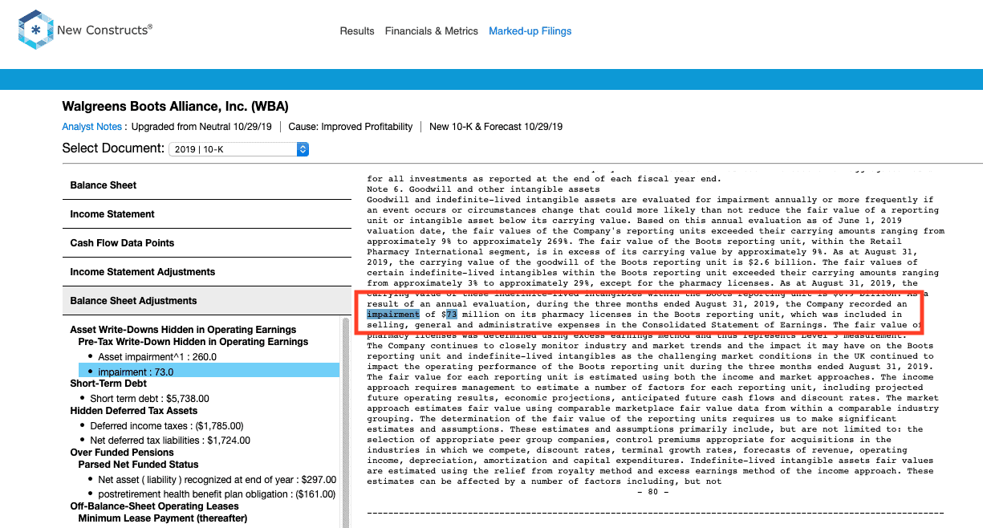Click 'Asset Write-Downs Hidden in Operating Earnings' heading
This screenshot has width=983, height=528.
183,330
